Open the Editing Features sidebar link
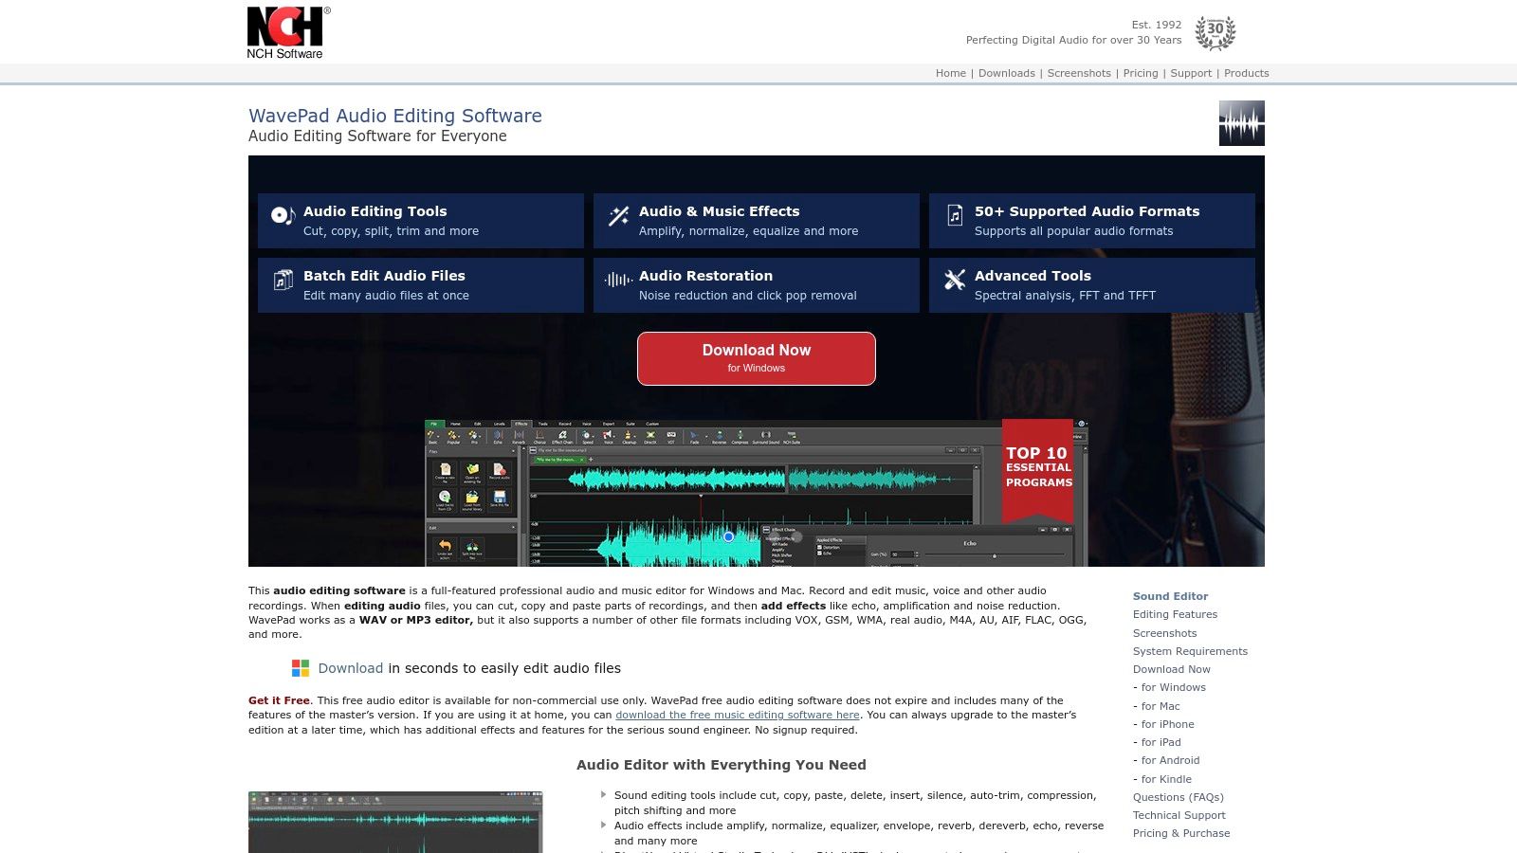The height and width of the screenshot is (853, 1517). click(x=1175, y=614)
